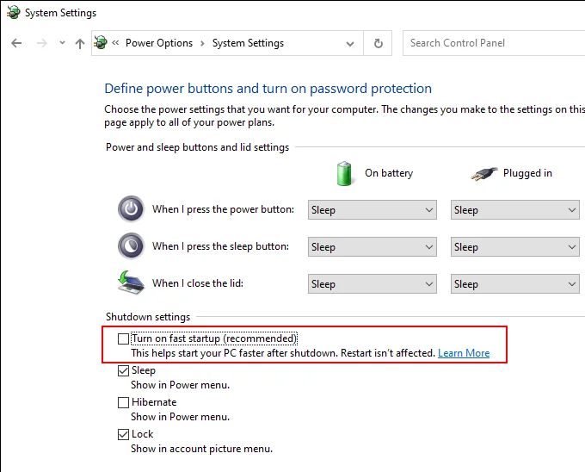Check the Hibernate checkbox

click(x=123, y=402)
